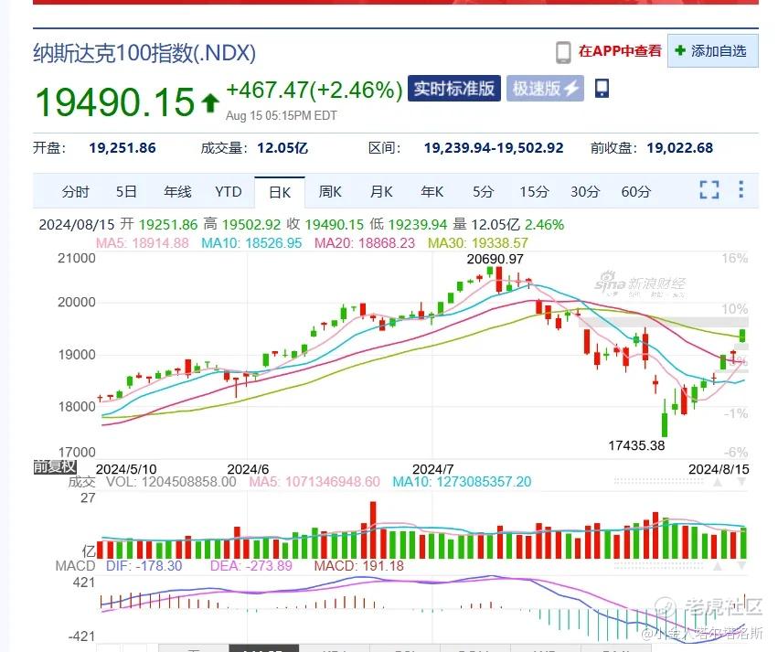Click the 17435.38 low price label

(636, 445)
